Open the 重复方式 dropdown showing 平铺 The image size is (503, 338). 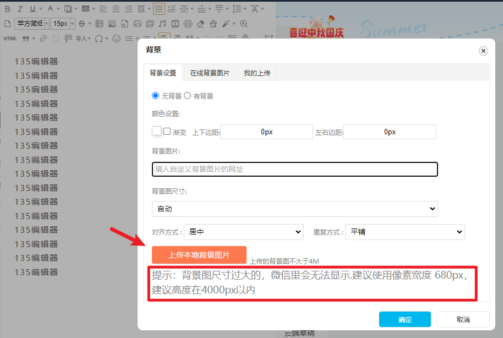404,232
